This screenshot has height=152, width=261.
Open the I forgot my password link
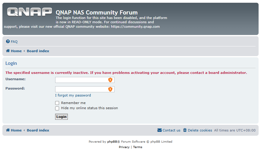pos(73,95)
